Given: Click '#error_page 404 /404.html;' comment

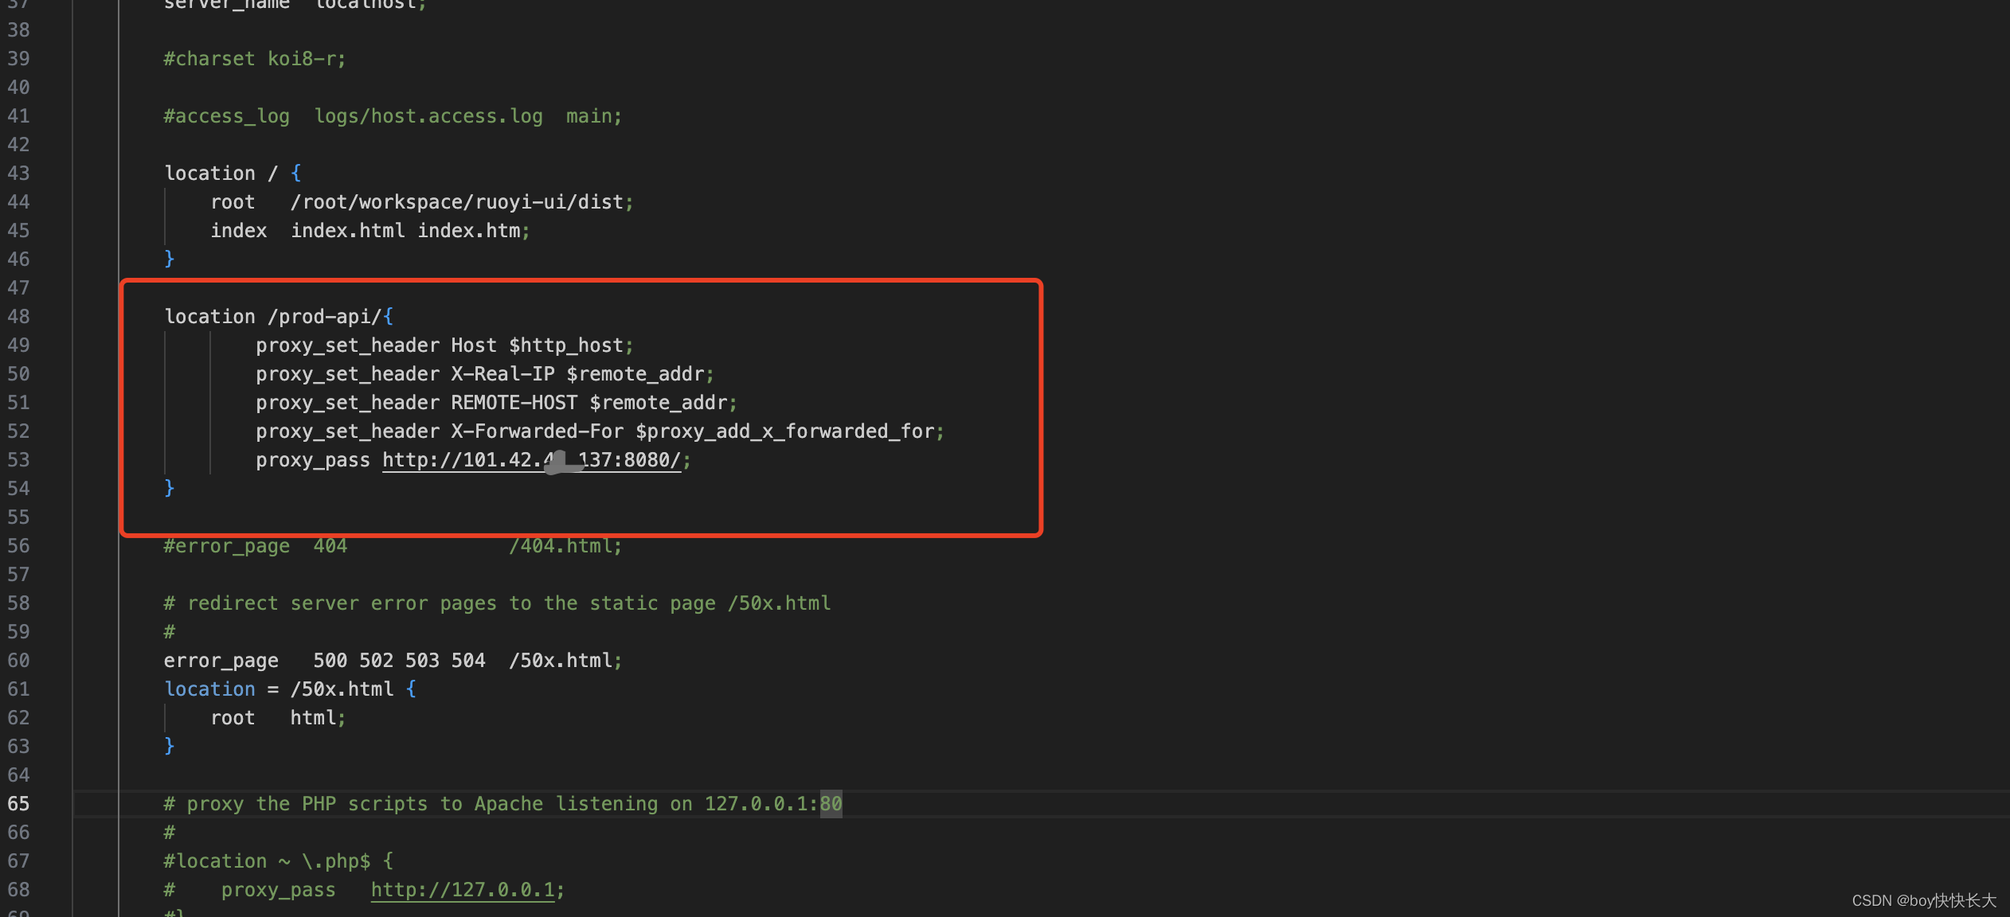Looking at the screenshot, I should [x=393, y=546].
